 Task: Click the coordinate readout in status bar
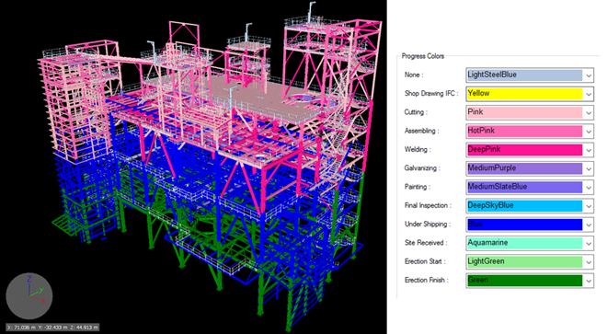point(52,328)
